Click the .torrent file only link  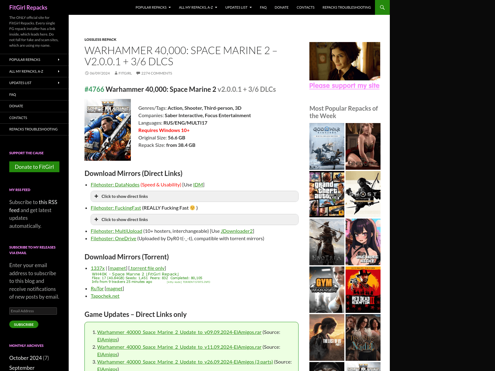point(147,268)
